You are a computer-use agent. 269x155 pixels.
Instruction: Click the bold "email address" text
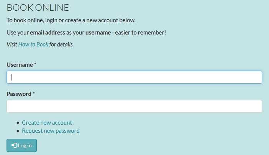tap(48, 33)
